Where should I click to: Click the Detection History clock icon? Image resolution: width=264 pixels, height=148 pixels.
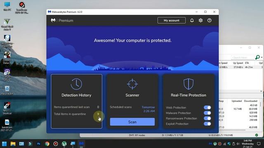coord(76,84)
